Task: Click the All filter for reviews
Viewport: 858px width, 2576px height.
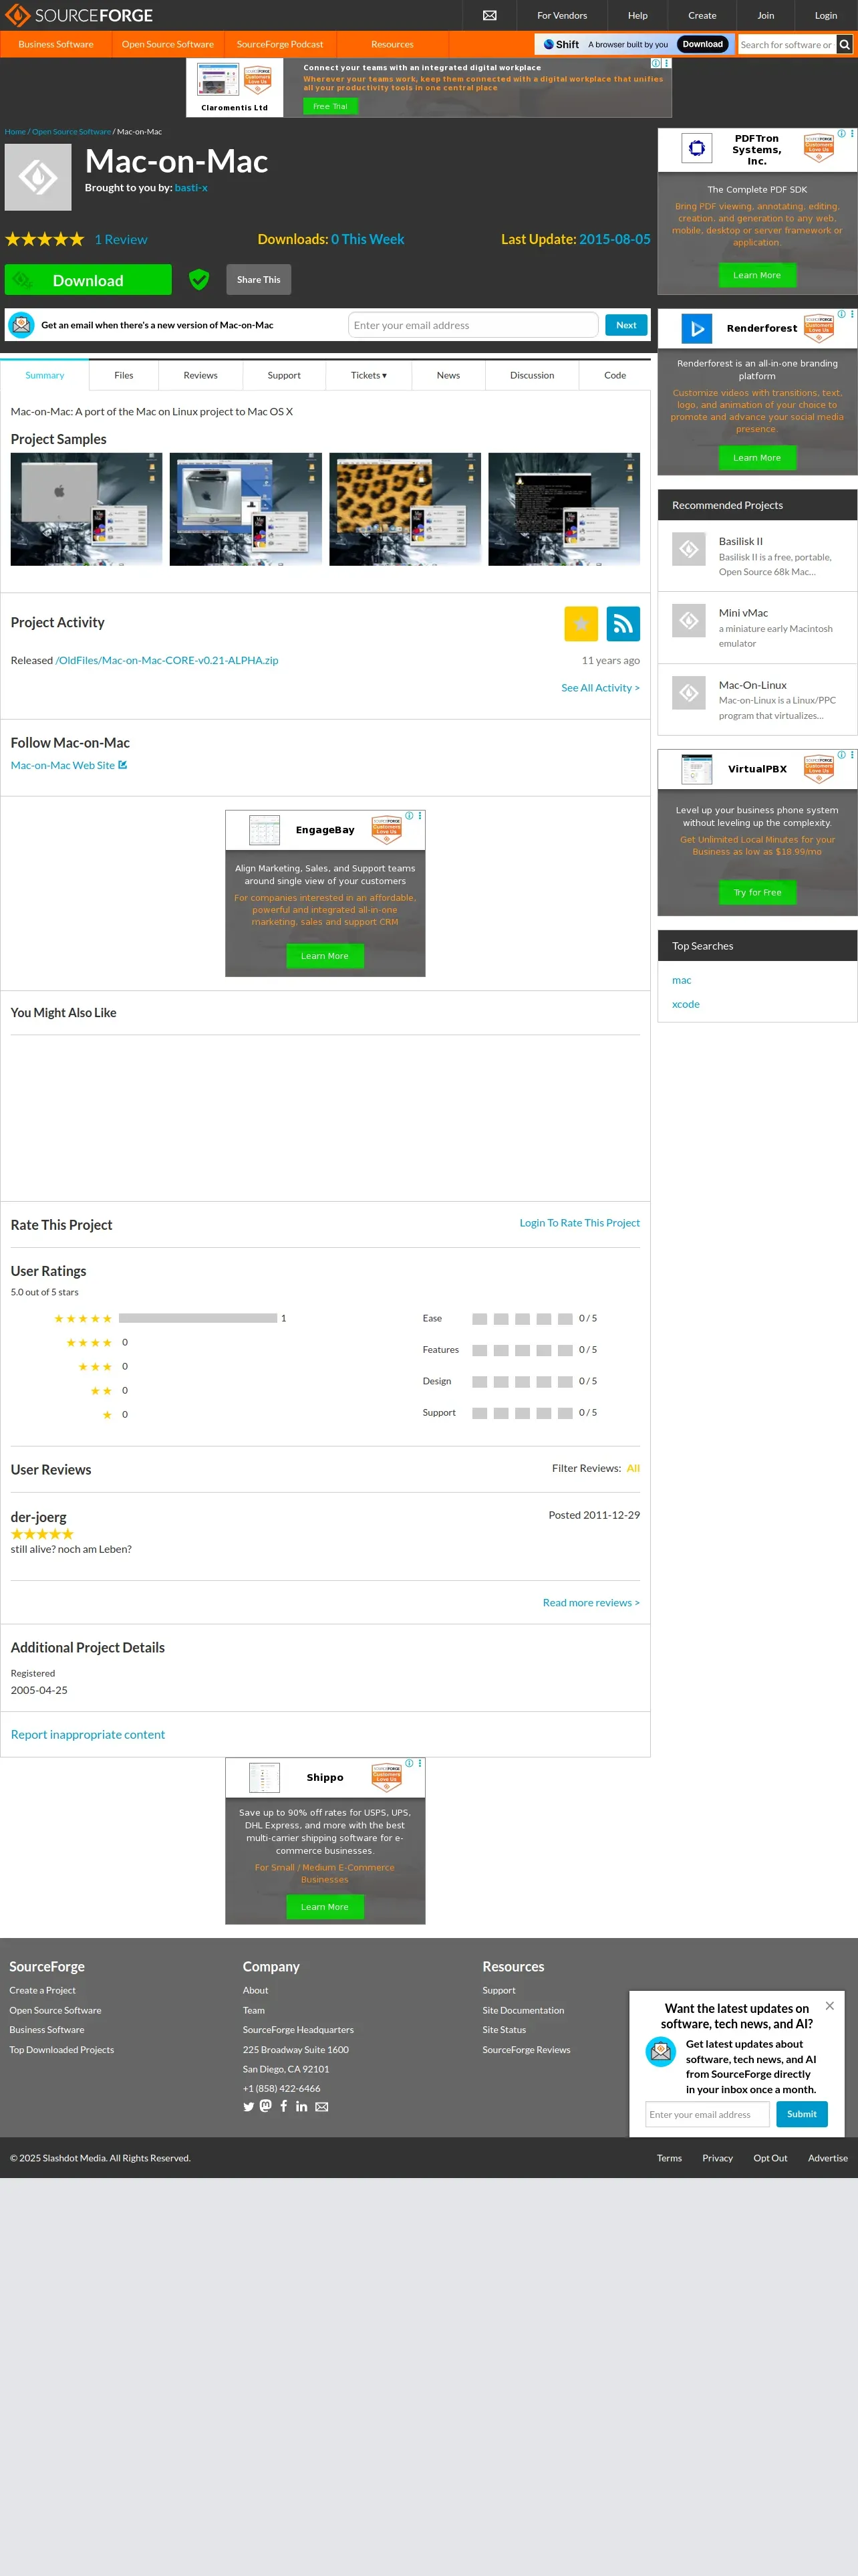Action: pos(633,1468)
